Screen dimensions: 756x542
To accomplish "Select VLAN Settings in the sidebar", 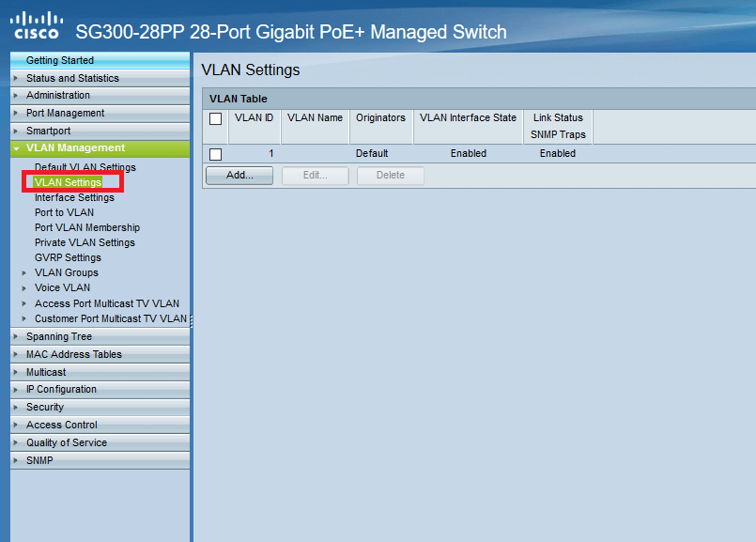I will tap(68, 182).
